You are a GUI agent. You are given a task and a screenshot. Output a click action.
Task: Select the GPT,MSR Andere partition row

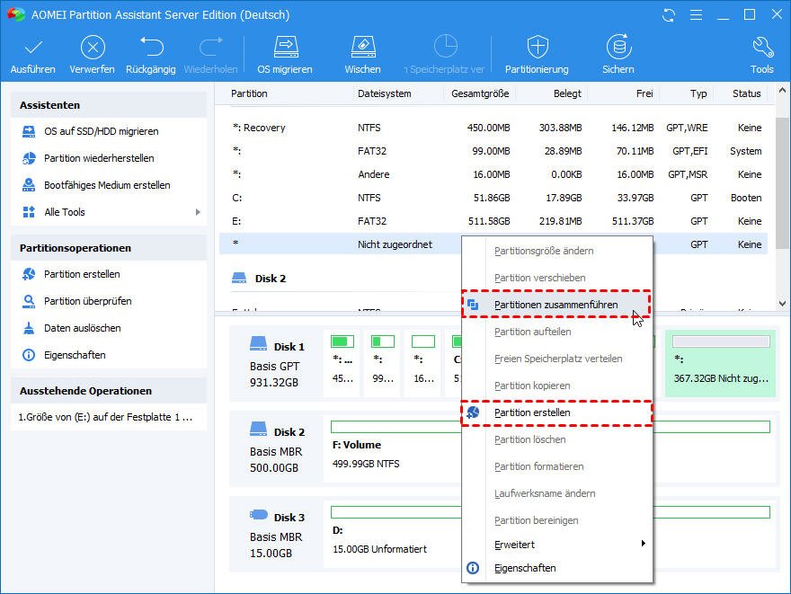point(493,174)
